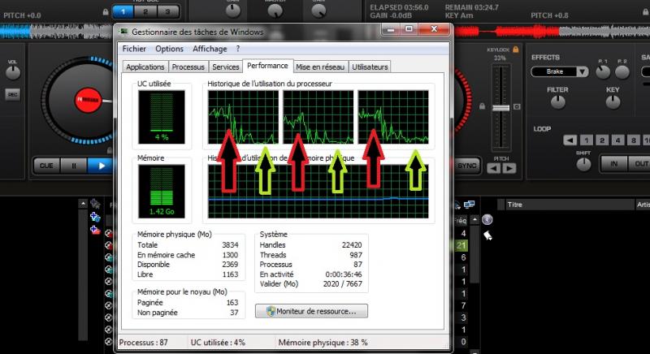The height and width of the screenshot is (354, 650).
Task: Click the KEY knob
Action: click(x=613, y=102)
